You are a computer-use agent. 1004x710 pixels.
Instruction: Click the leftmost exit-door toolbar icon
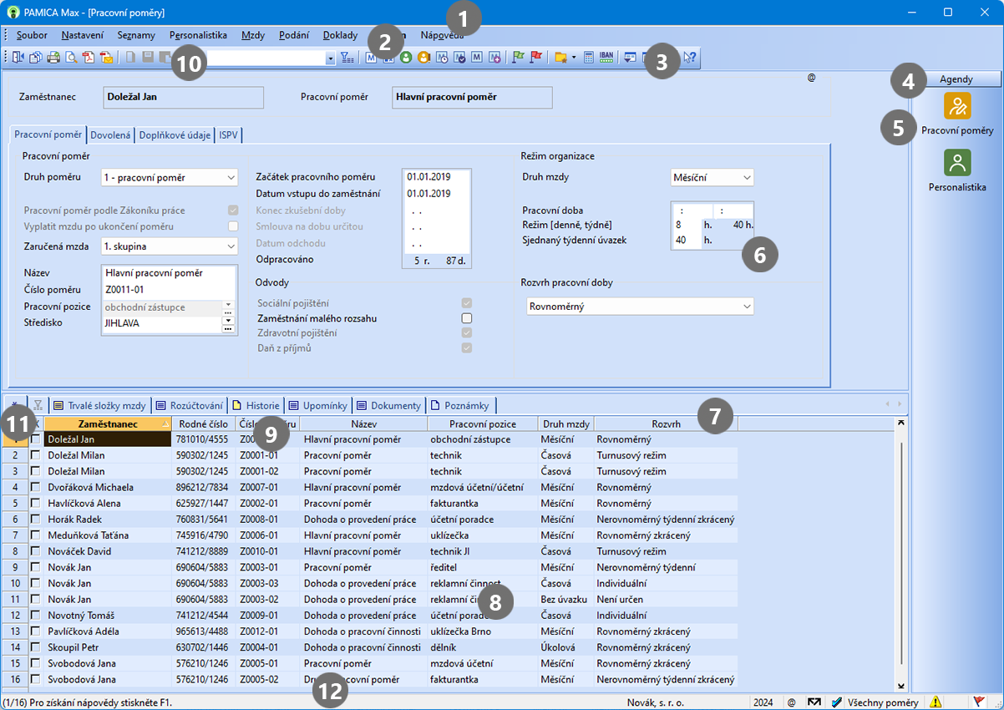click(18, 58)
